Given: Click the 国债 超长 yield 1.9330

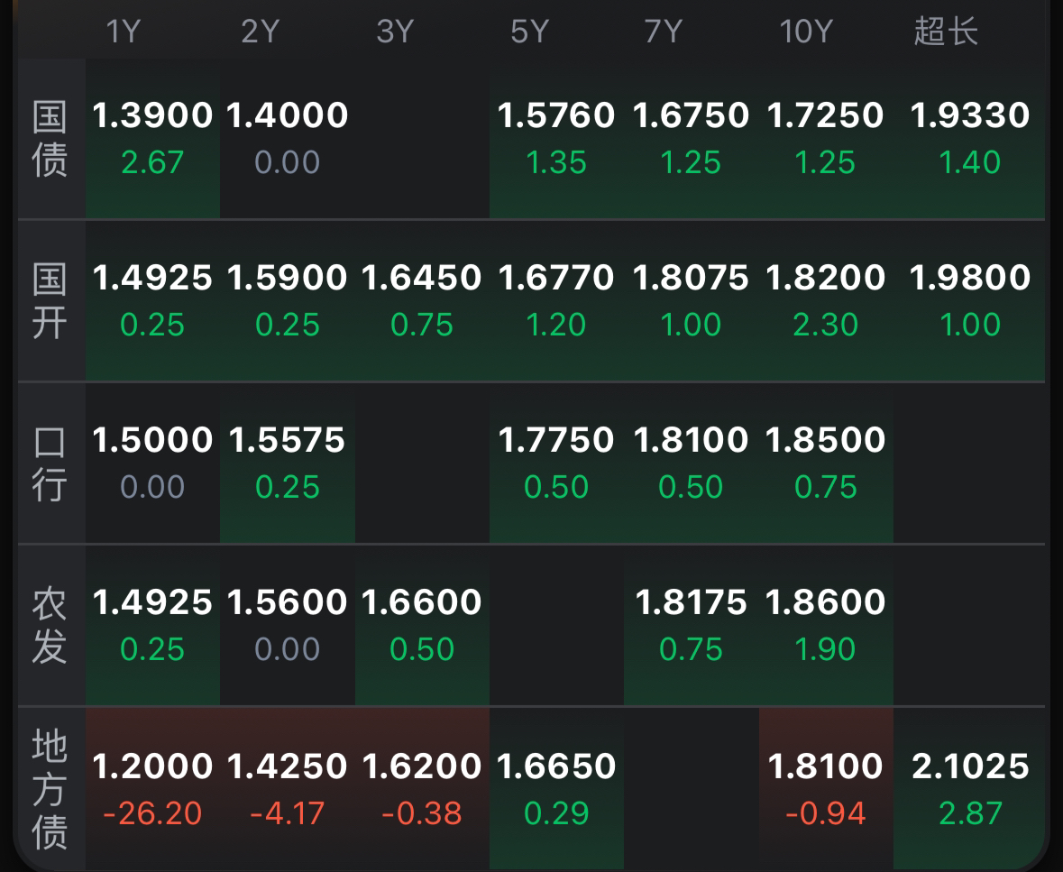Looking at the screenshot, I should 969,115.
